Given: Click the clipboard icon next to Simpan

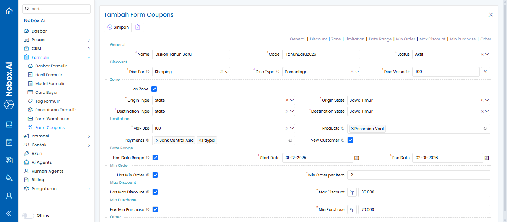Looking at the screenshot, I should coord(138,27).
